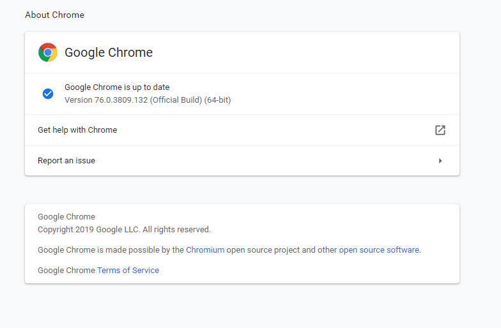Image resolution: width=501 pixels, height=328 pixels.
Task: Open the Terms of Service link
Action: (x=128, y=271)
